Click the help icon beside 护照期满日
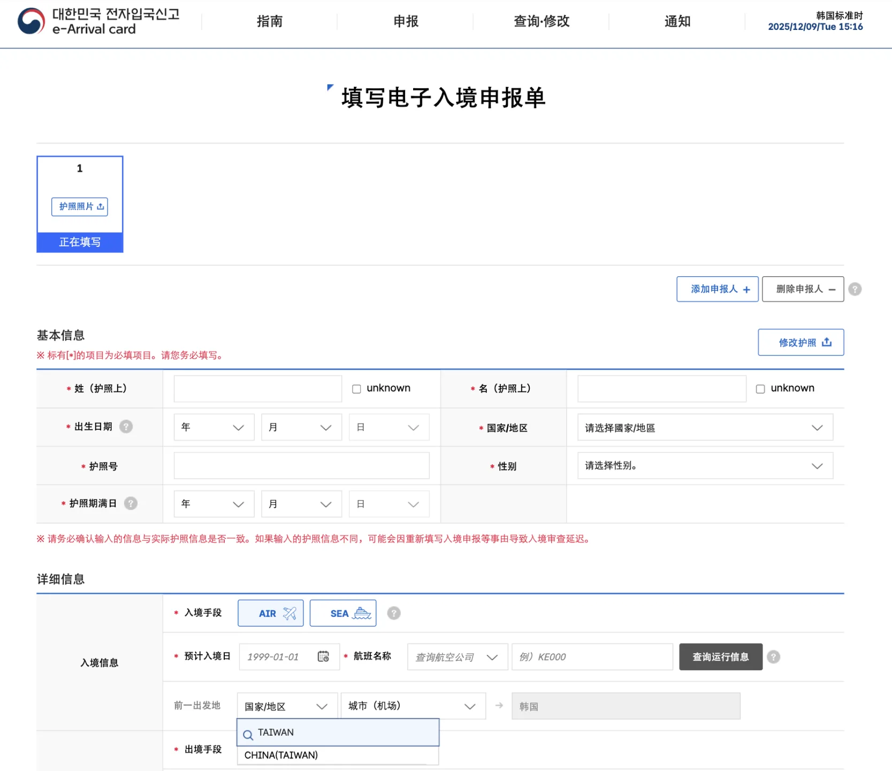This screenshot has height=771, width=892. coord(130,503)
